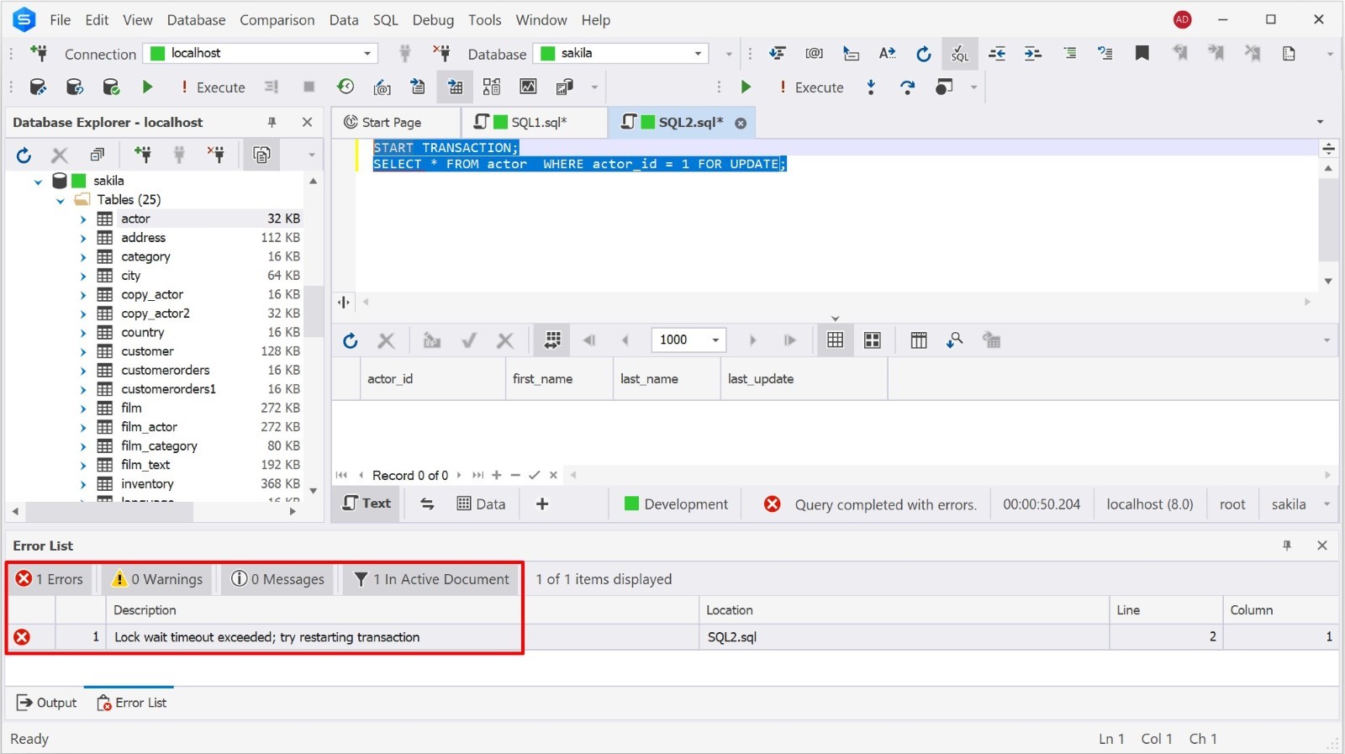Switch to the Output tab

(x=47, y=703)
